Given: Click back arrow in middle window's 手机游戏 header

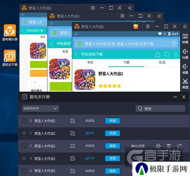Looking at the screenshot, I should point(52,44).
